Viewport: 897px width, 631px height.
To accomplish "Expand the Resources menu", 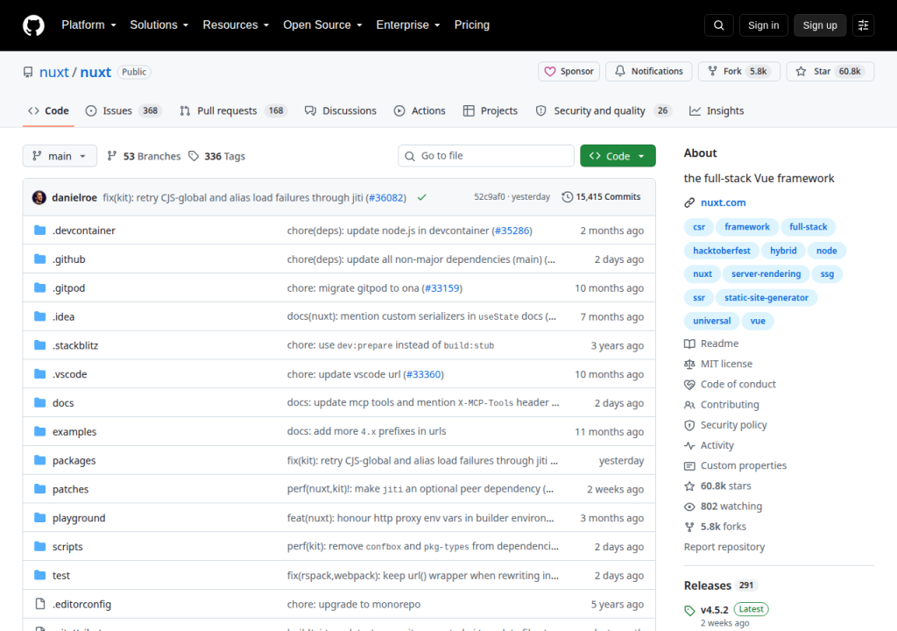I will pyautogui.click(x=236, y=25).
